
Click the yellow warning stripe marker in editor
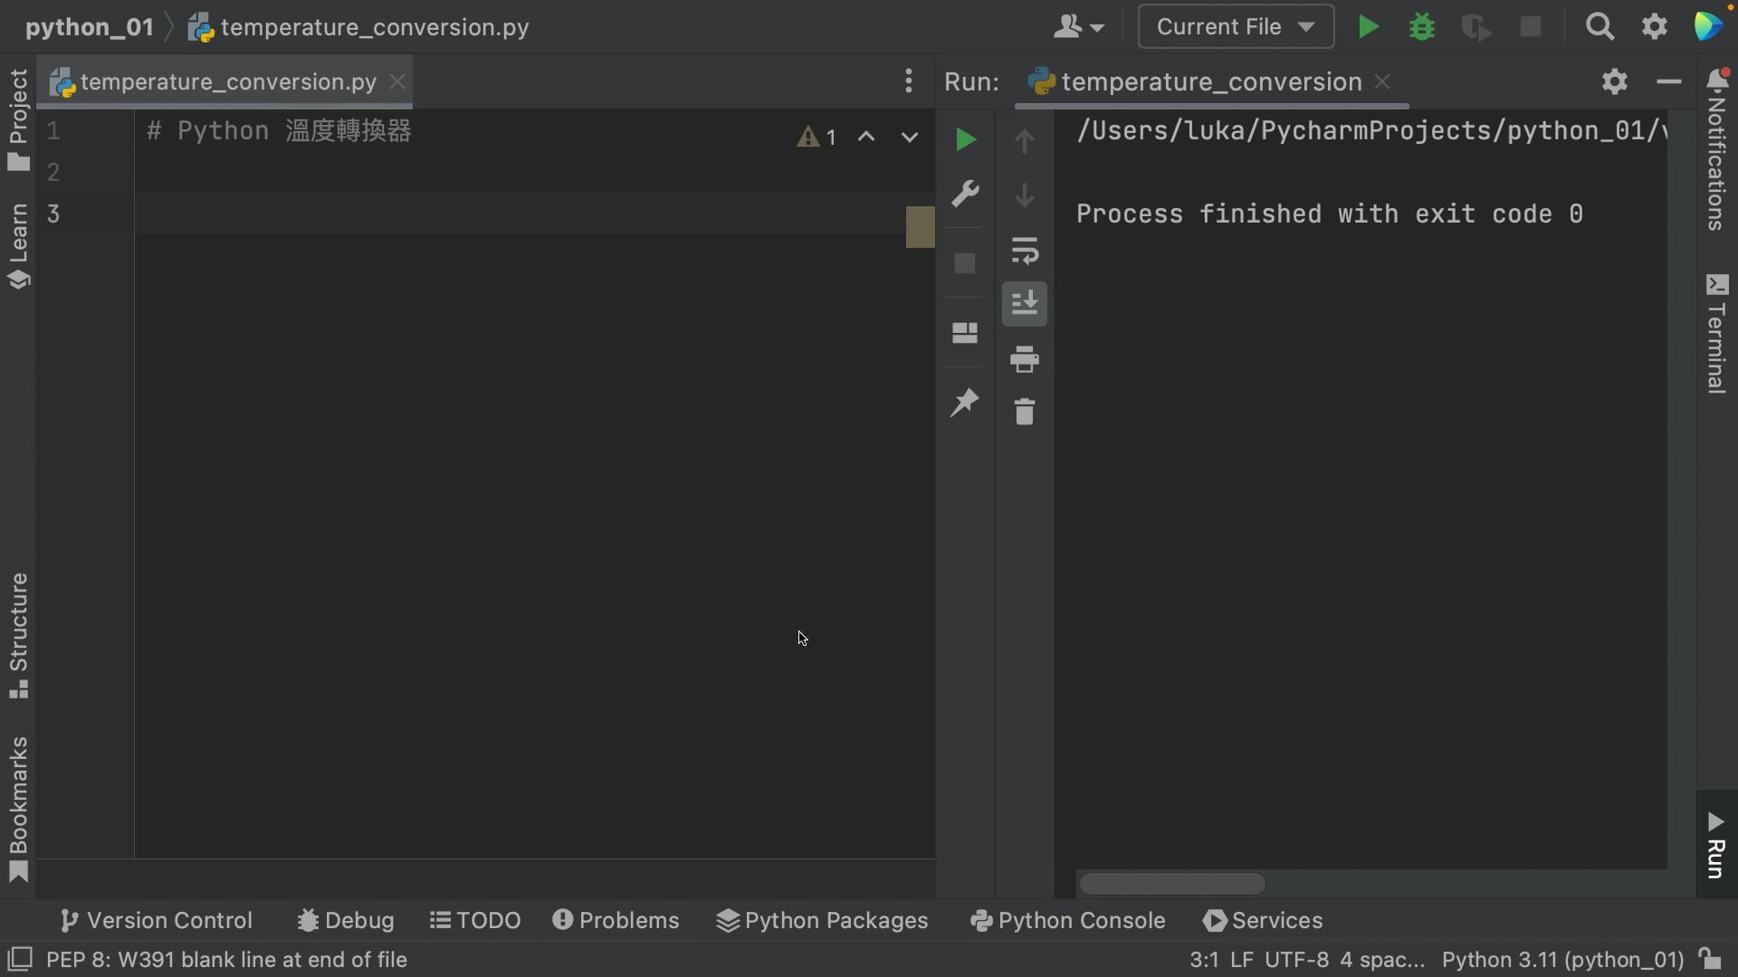point(920,227)
